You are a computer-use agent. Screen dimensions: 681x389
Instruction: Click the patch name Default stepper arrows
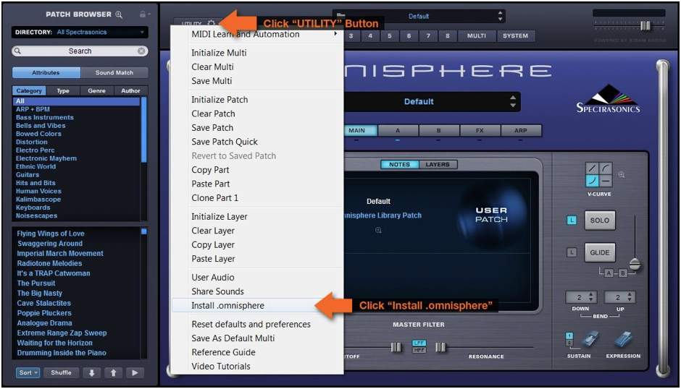coord(513,101)
